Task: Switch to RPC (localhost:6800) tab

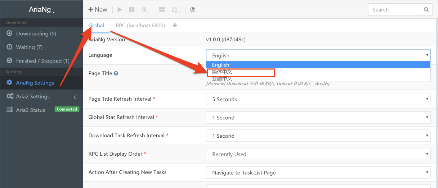Action: tap(140, 26)
